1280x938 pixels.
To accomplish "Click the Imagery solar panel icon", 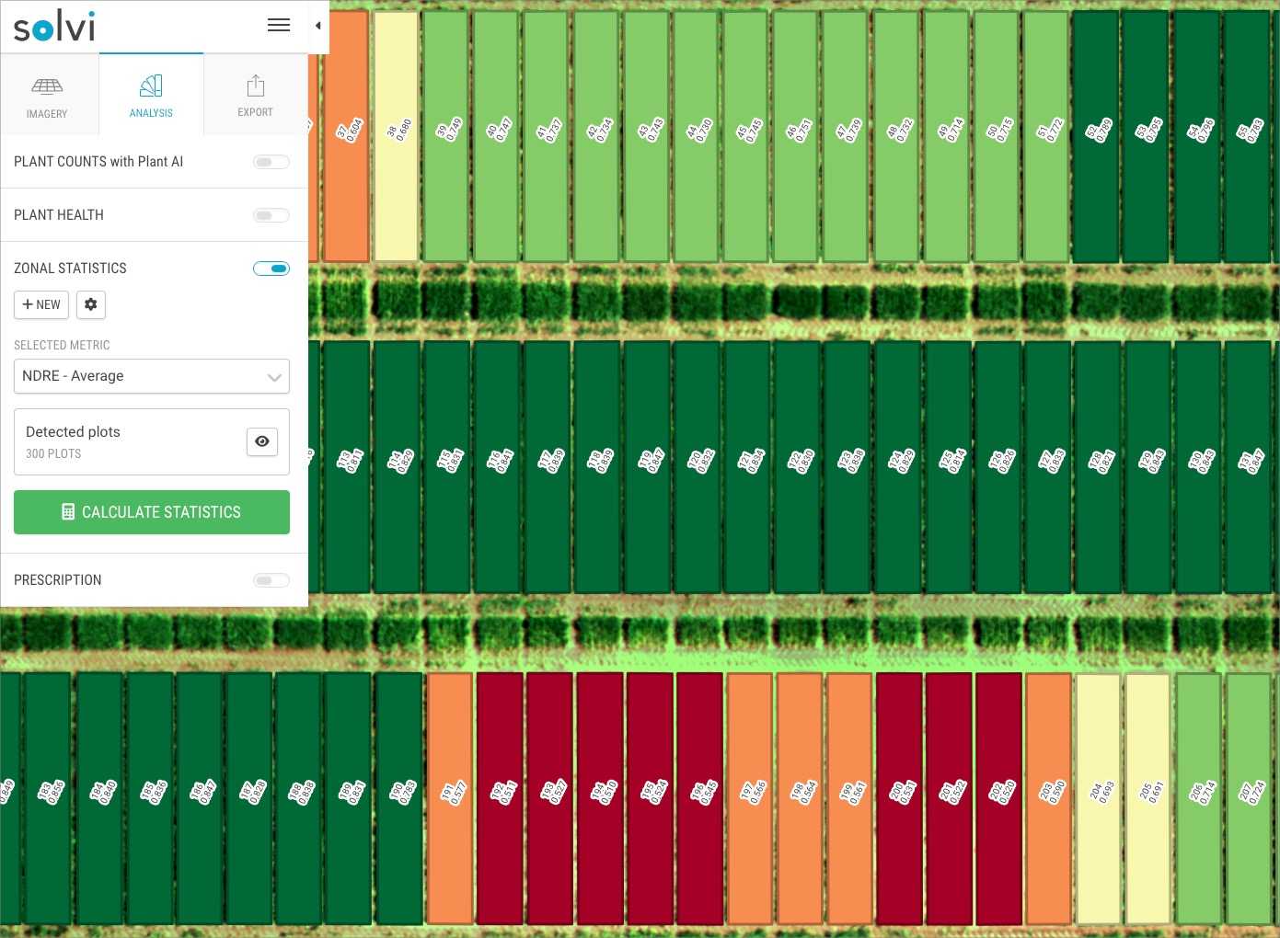I will coord(47,86).
